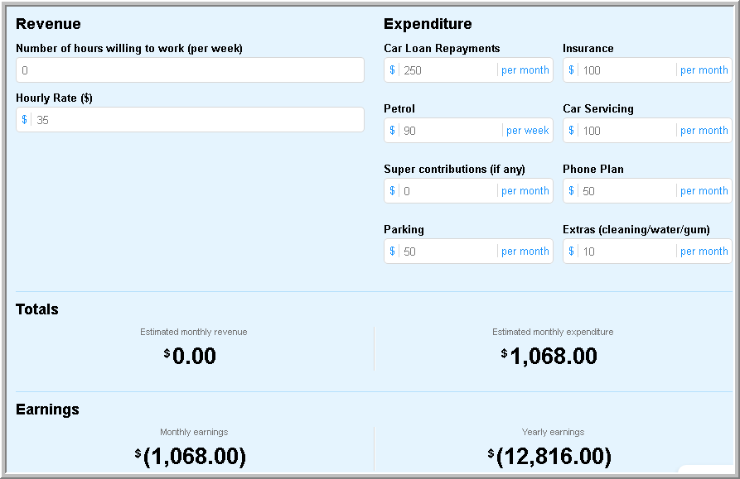Select the Car Loan Repayments amount field
The height and width of the screenshot is (479, 740).
[447, 70]
